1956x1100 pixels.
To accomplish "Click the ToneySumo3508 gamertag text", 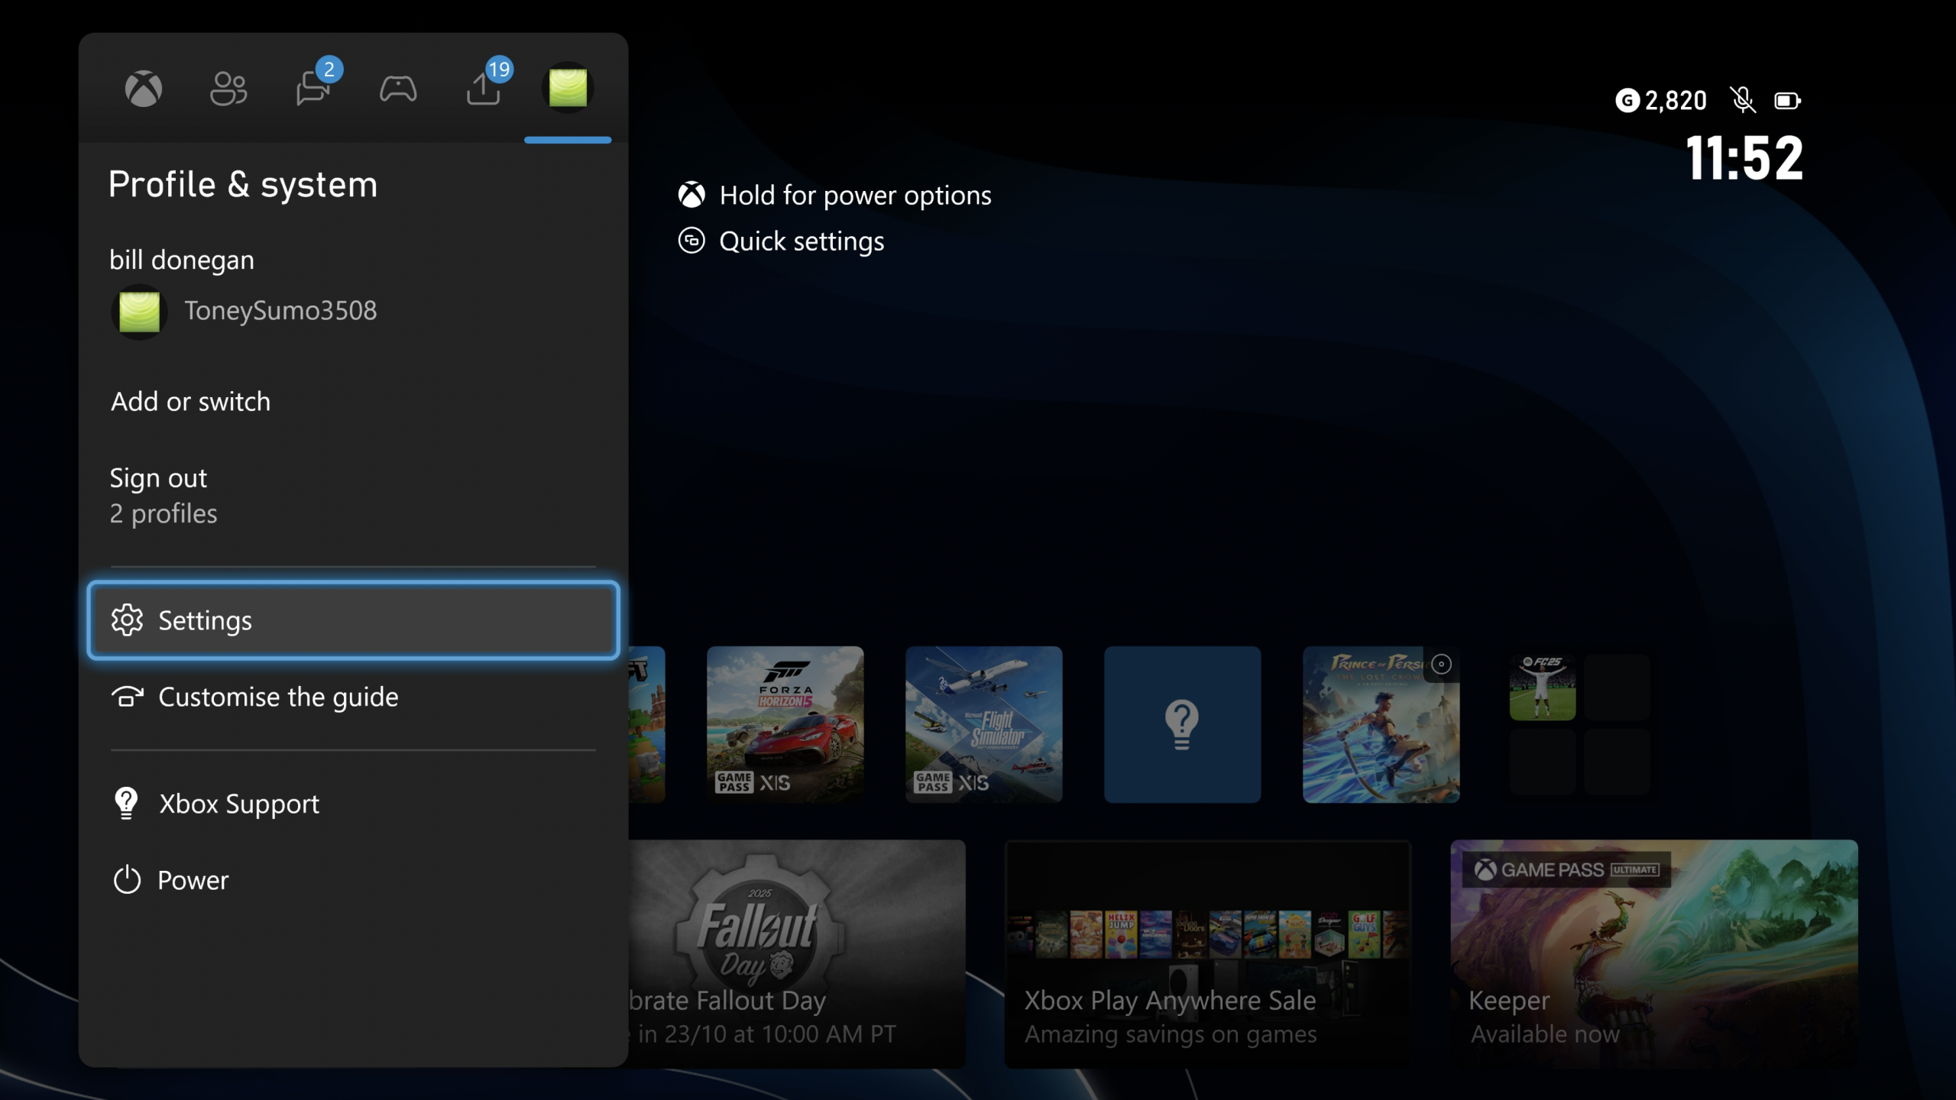I will pos(280,311).
